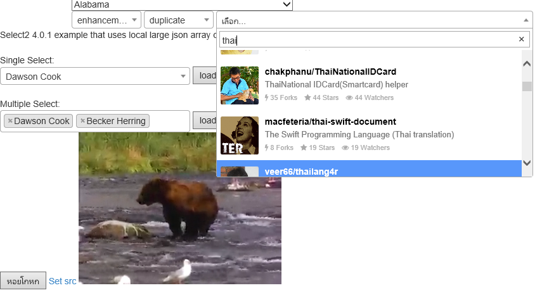Click the 19 Stars star icon
542x295 pixels.
[x=304, y=147]
